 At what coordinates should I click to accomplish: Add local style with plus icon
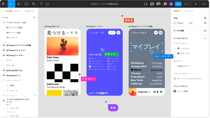pyautogui.click(x=205, y=38)
